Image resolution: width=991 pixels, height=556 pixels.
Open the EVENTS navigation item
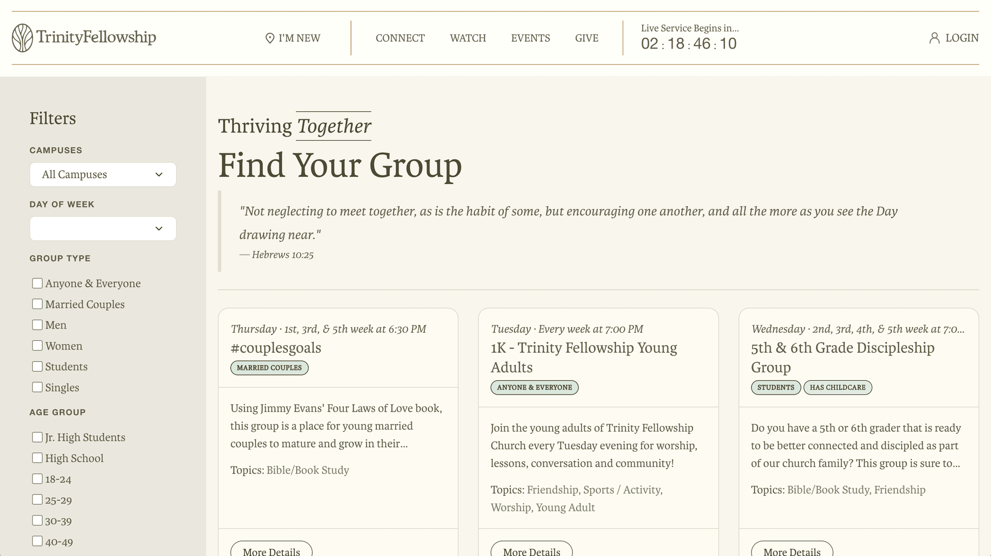(x=531, y=38)
